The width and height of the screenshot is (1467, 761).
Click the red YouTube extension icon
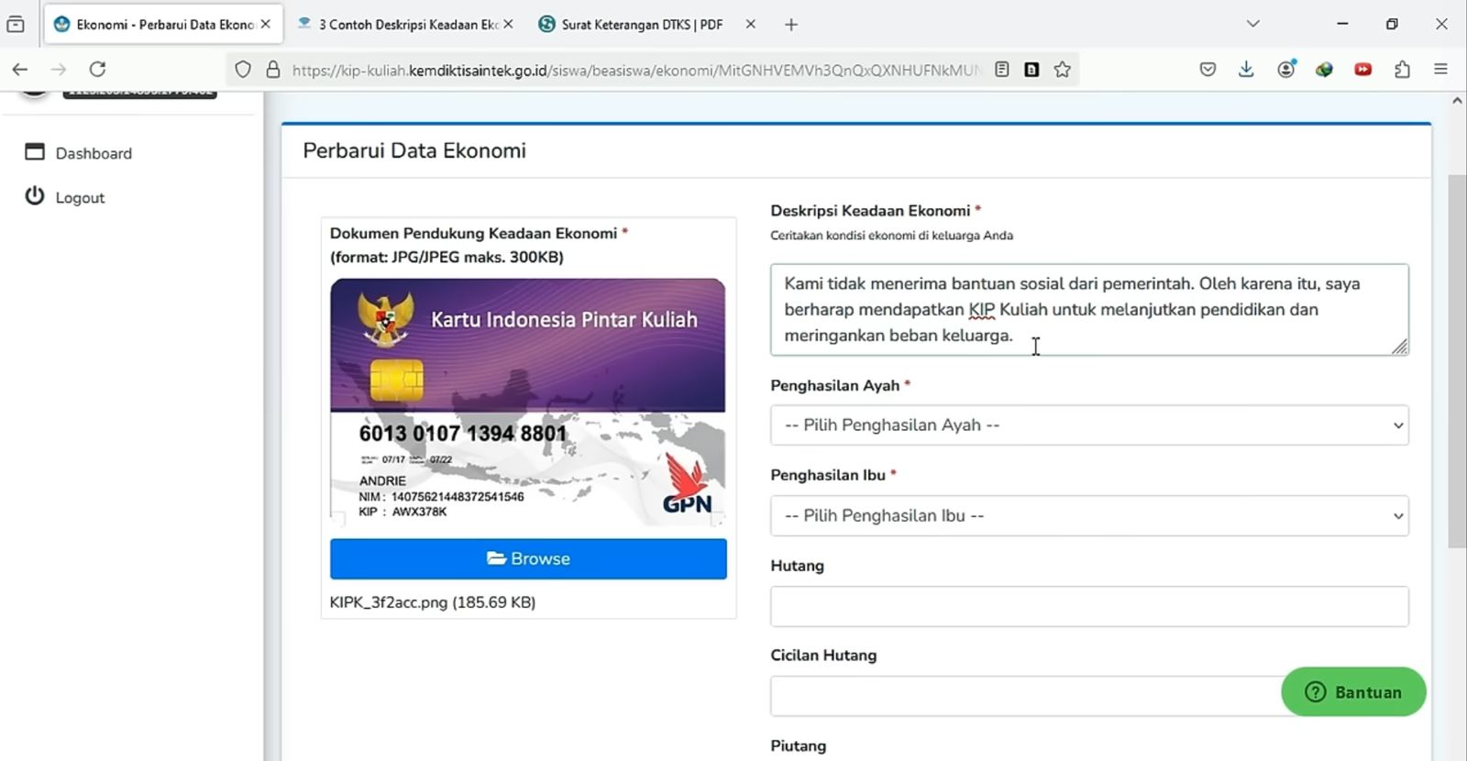coord(1363,69)
